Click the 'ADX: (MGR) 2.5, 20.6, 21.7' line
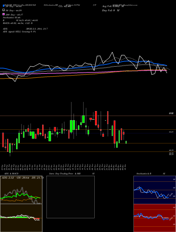The width and height of the screenshot is (176, 232). [25, 29]
